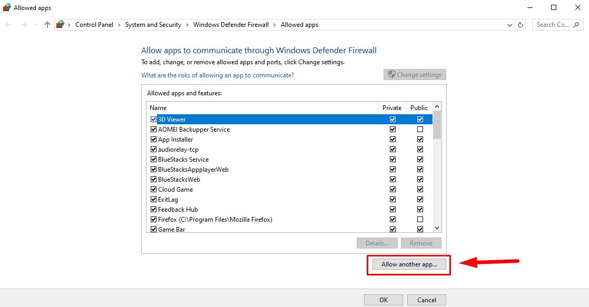Click the firewall icon in title bar

(x=6, y=8)
